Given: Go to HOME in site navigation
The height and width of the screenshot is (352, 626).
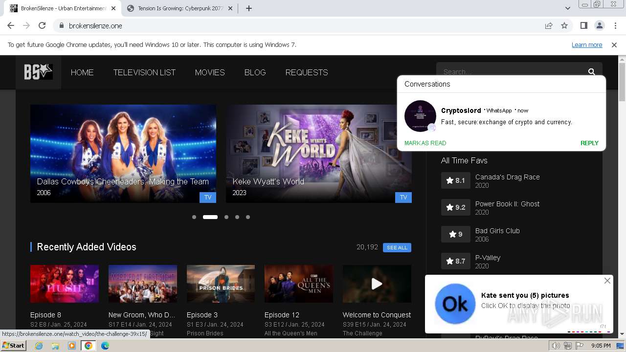Looking at the screenshot, I should (82, 72).
